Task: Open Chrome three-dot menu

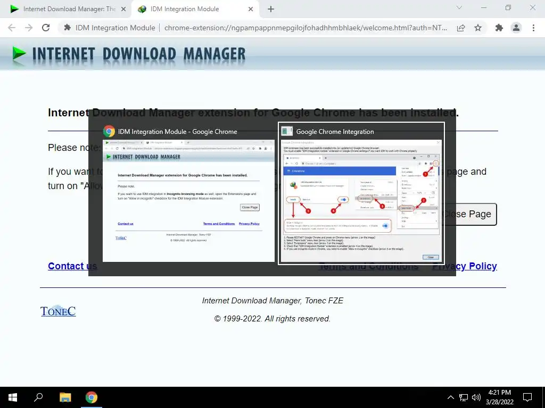Action: (533, 28)
